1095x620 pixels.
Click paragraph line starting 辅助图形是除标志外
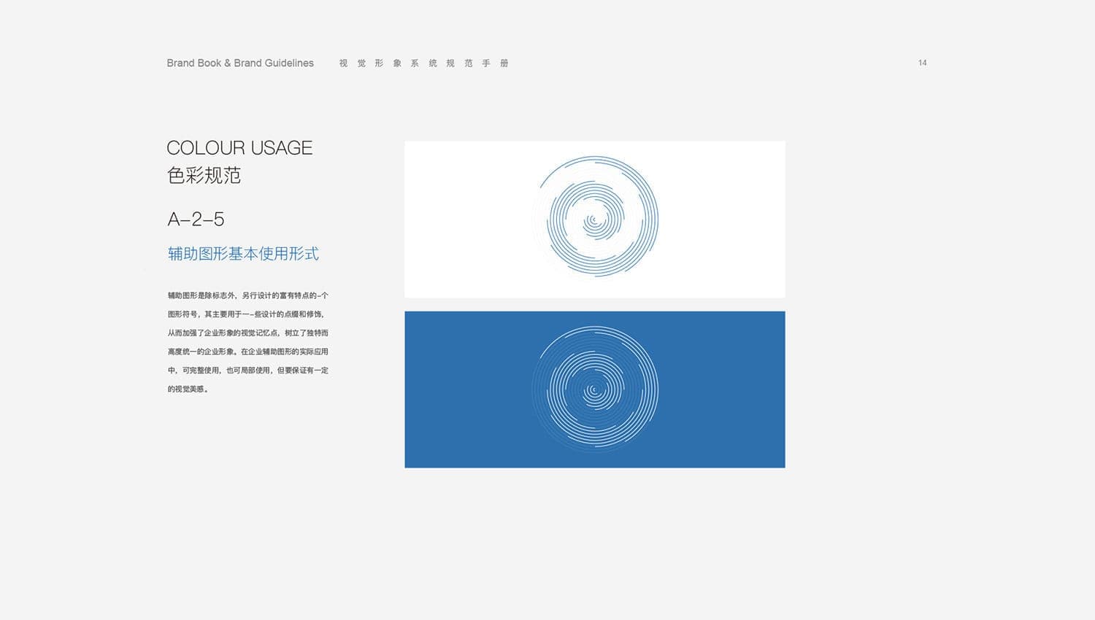tap(247, 295)
